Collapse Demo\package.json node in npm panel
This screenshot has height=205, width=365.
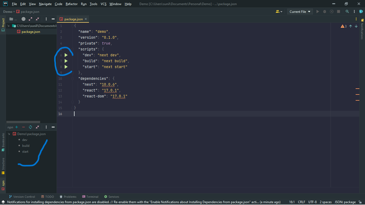(x=9, y=134)
